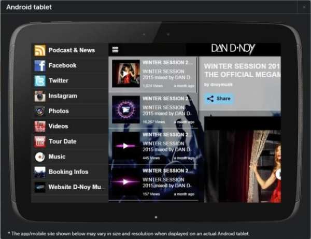Screen dimensions: 311x239
Task: Open Website D-Noy Mu menu label
Action: tap(75, 187)
